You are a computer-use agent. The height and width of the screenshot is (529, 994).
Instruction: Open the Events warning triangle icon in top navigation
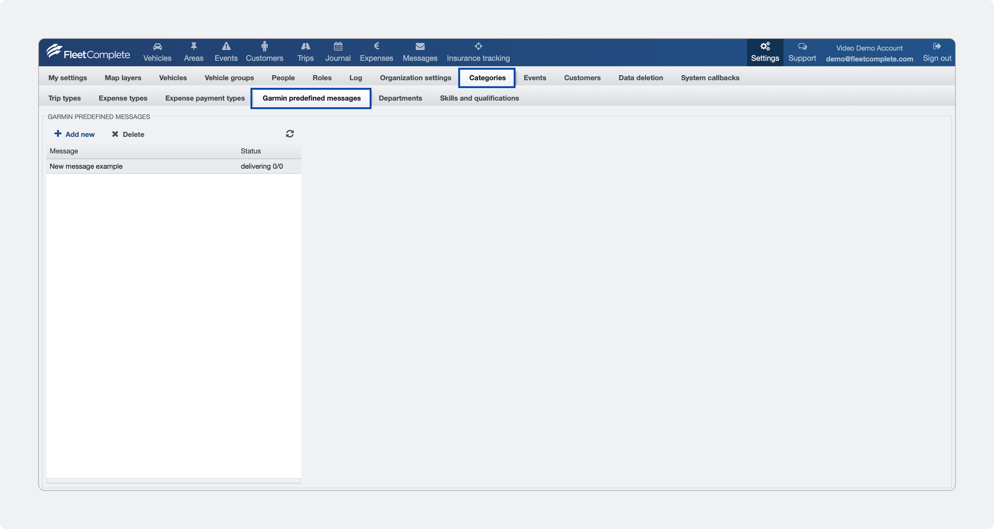226,46
